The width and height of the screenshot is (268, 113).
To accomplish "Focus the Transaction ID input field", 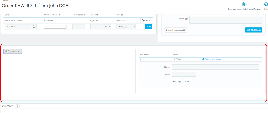I will coord(79,27).
